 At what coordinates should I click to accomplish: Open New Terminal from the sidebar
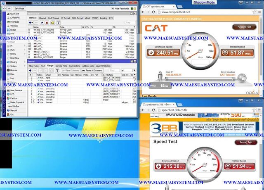coord(16,90)
